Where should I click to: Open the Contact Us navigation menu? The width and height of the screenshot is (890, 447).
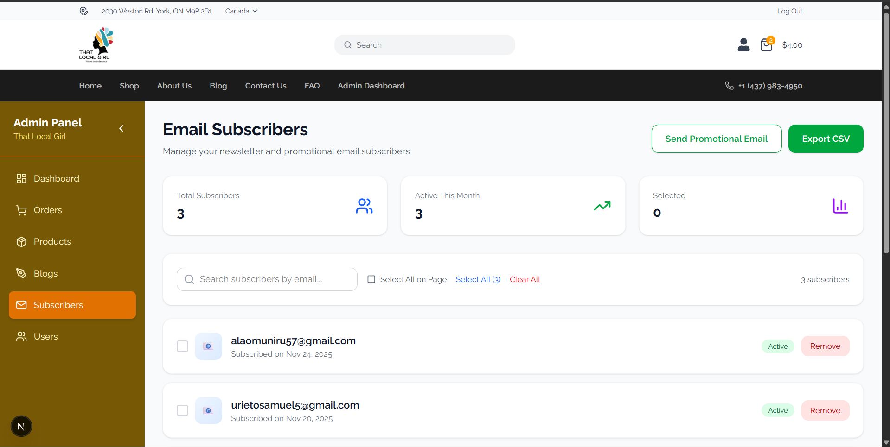[x=265, y=86]
